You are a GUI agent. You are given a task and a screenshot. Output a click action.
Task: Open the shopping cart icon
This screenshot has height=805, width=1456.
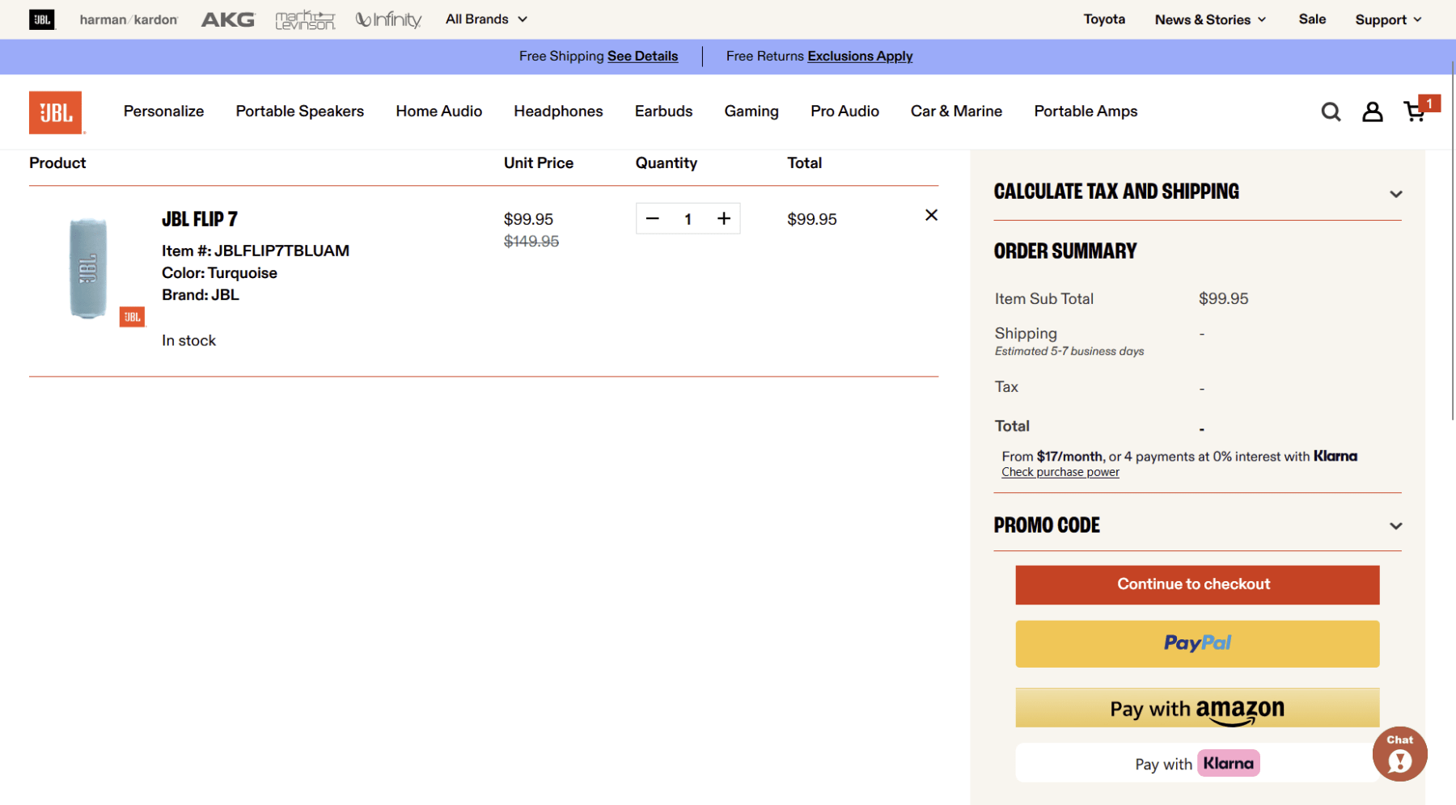pyautogui.click(x=1414, y=113)
